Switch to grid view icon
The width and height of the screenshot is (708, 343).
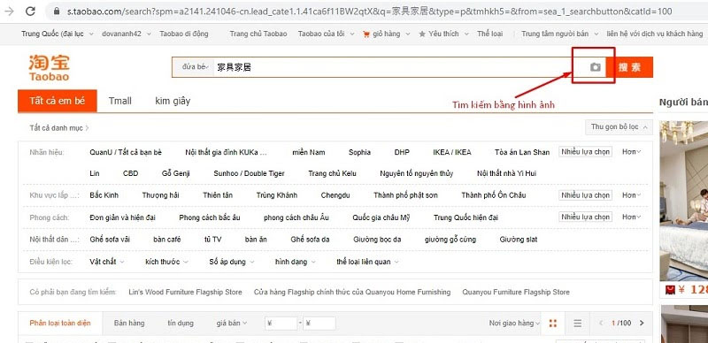[x=552, y=324]
